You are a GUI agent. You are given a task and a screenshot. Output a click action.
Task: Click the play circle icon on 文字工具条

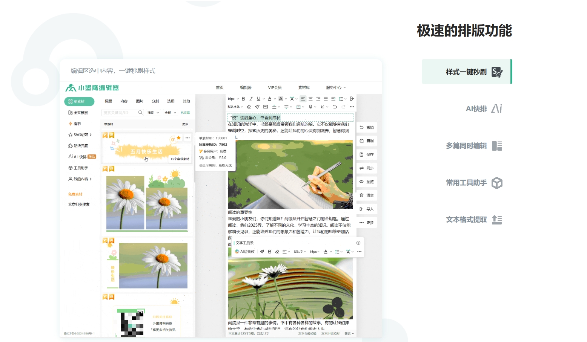(x=358, y=243)
